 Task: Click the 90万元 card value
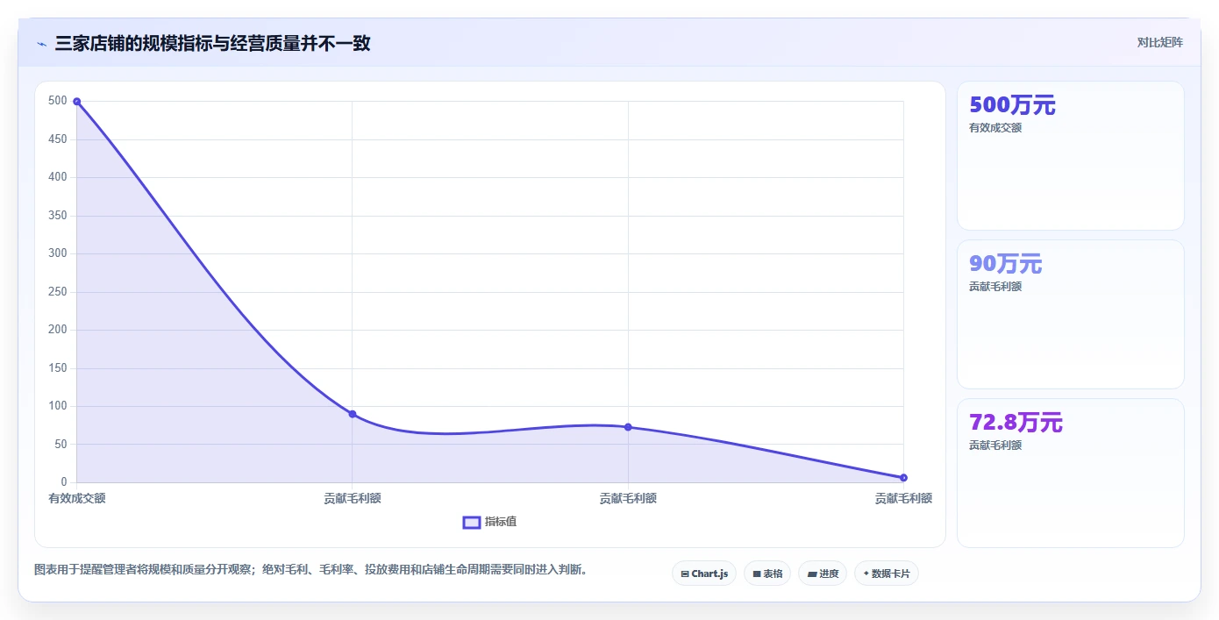pyautogui.click(x=1005, y=264)
